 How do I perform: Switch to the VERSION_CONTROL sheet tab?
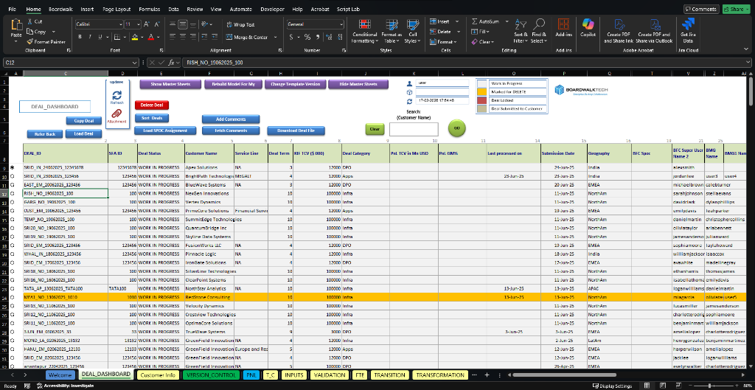click(x=210, y=375)
